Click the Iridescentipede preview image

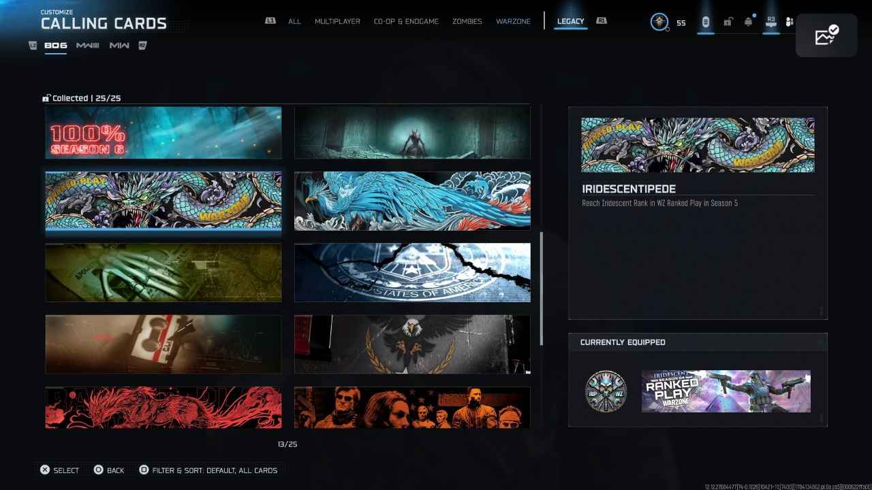coord(698,145)
